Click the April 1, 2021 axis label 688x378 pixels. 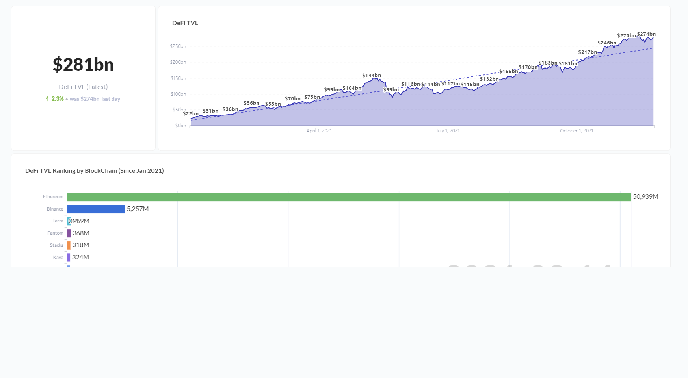click(319, 130)
